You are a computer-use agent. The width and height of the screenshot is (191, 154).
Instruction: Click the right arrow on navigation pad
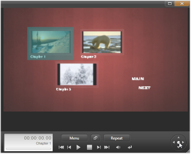click(x=183, y=142)
